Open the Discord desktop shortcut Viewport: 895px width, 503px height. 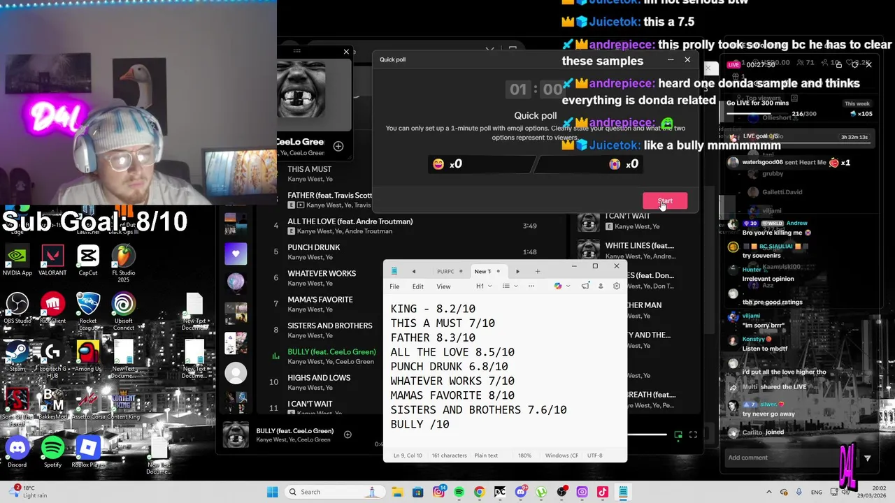17,451
